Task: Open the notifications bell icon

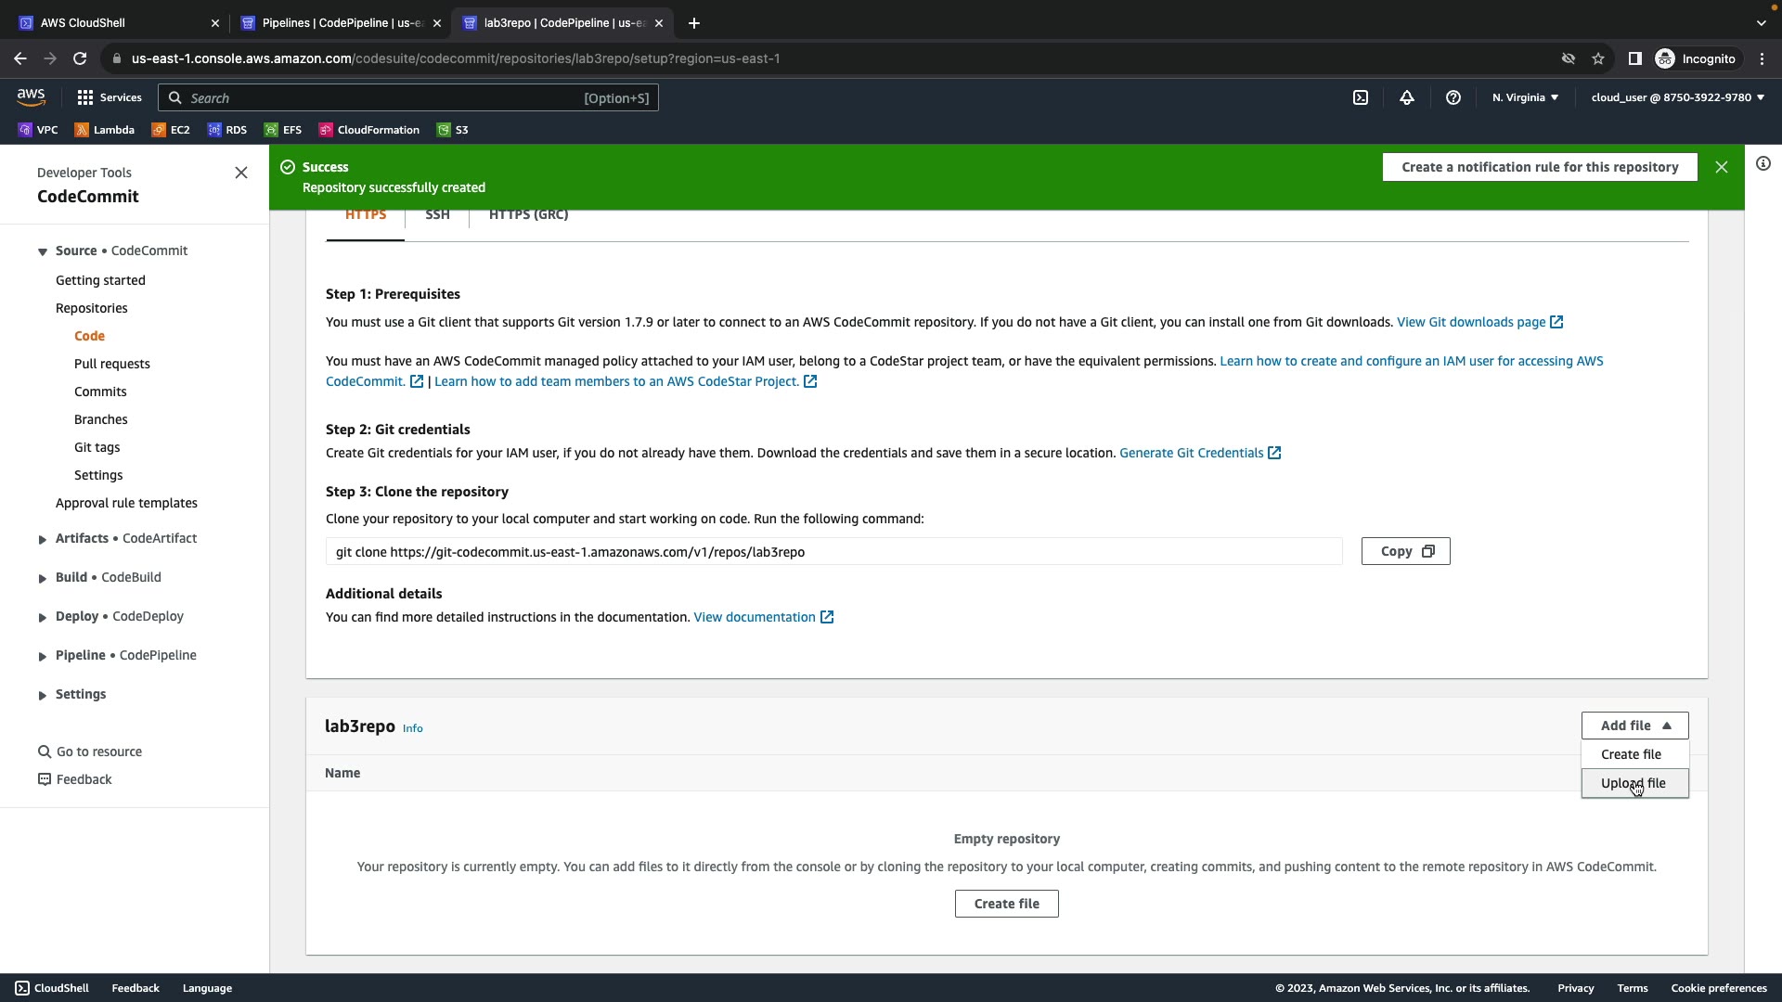Action: tap(1407, 97)
